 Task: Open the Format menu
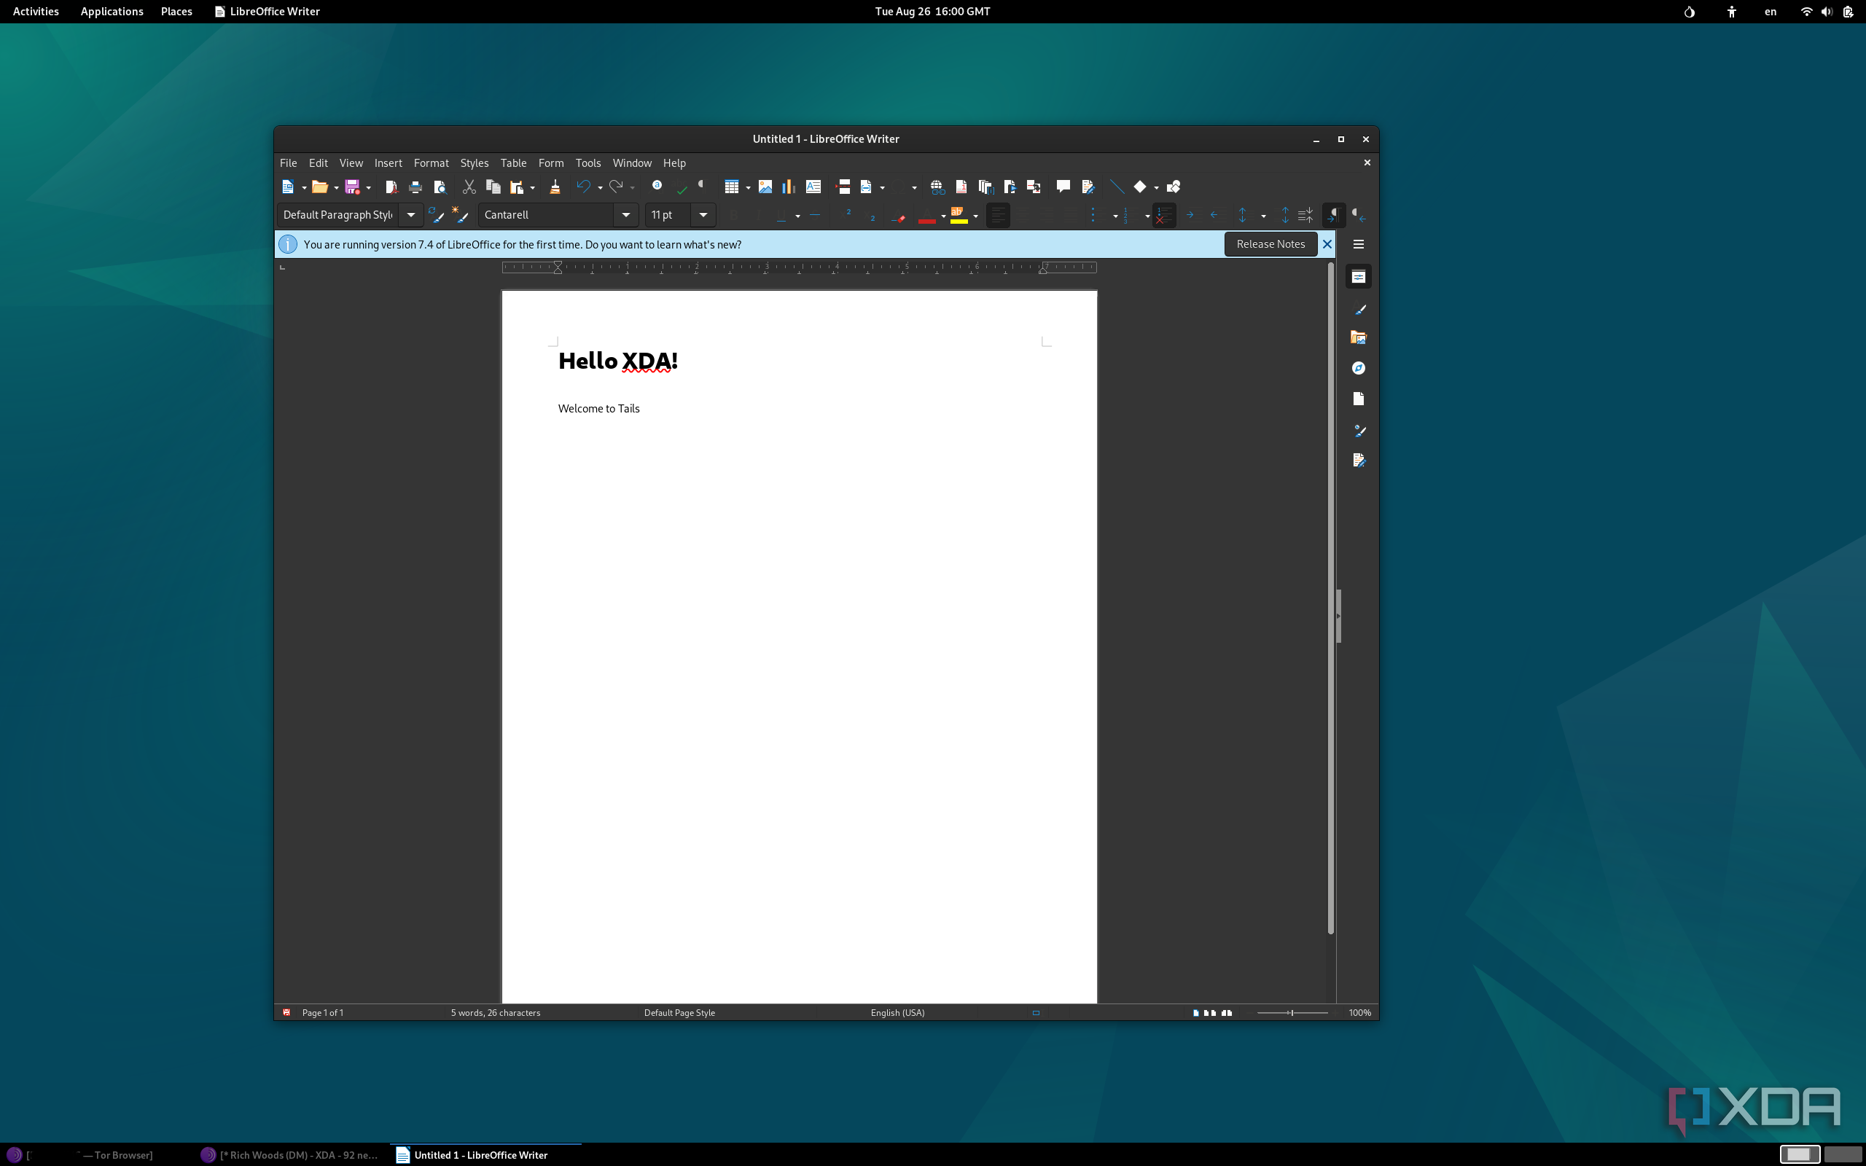431,163
